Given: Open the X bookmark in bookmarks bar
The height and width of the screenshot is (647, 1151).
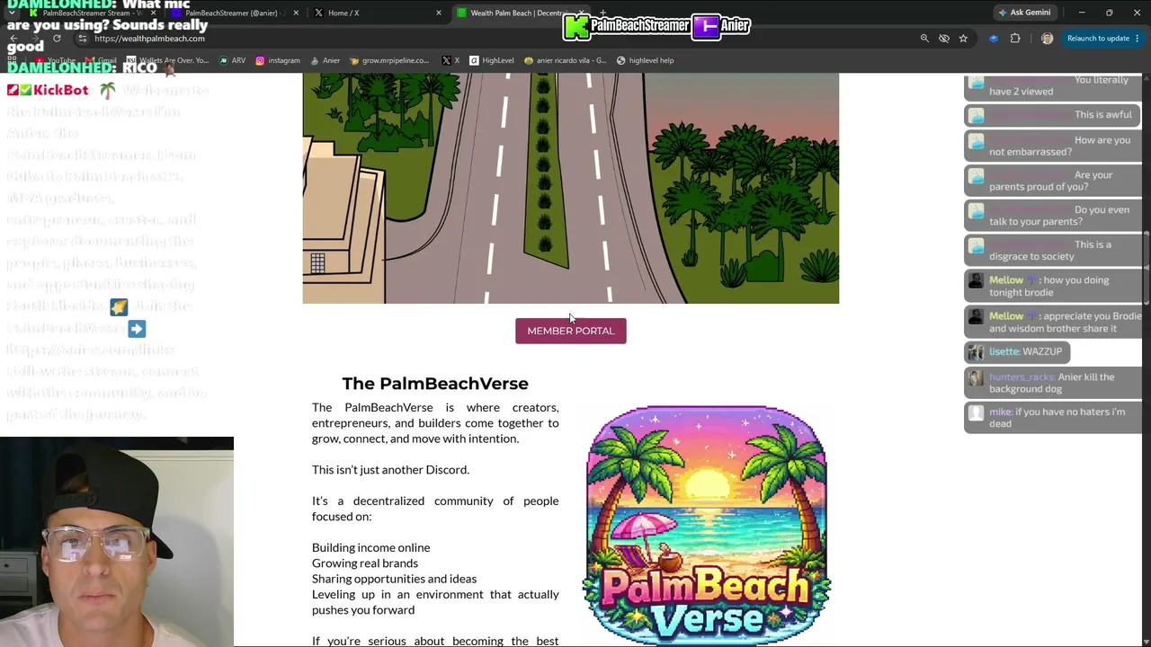Looking at the screenshot, I should tap(451, 60).
